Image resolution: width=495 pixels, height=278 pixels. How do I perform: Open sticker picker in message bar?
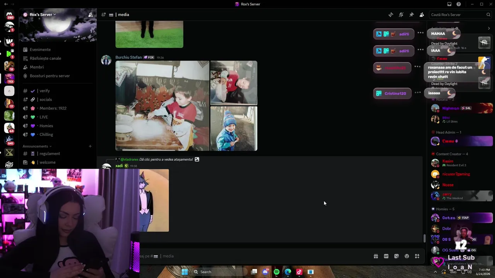click(396, 256)
